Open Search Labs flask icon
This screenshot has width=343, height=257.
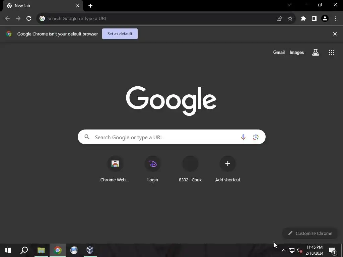316,53
